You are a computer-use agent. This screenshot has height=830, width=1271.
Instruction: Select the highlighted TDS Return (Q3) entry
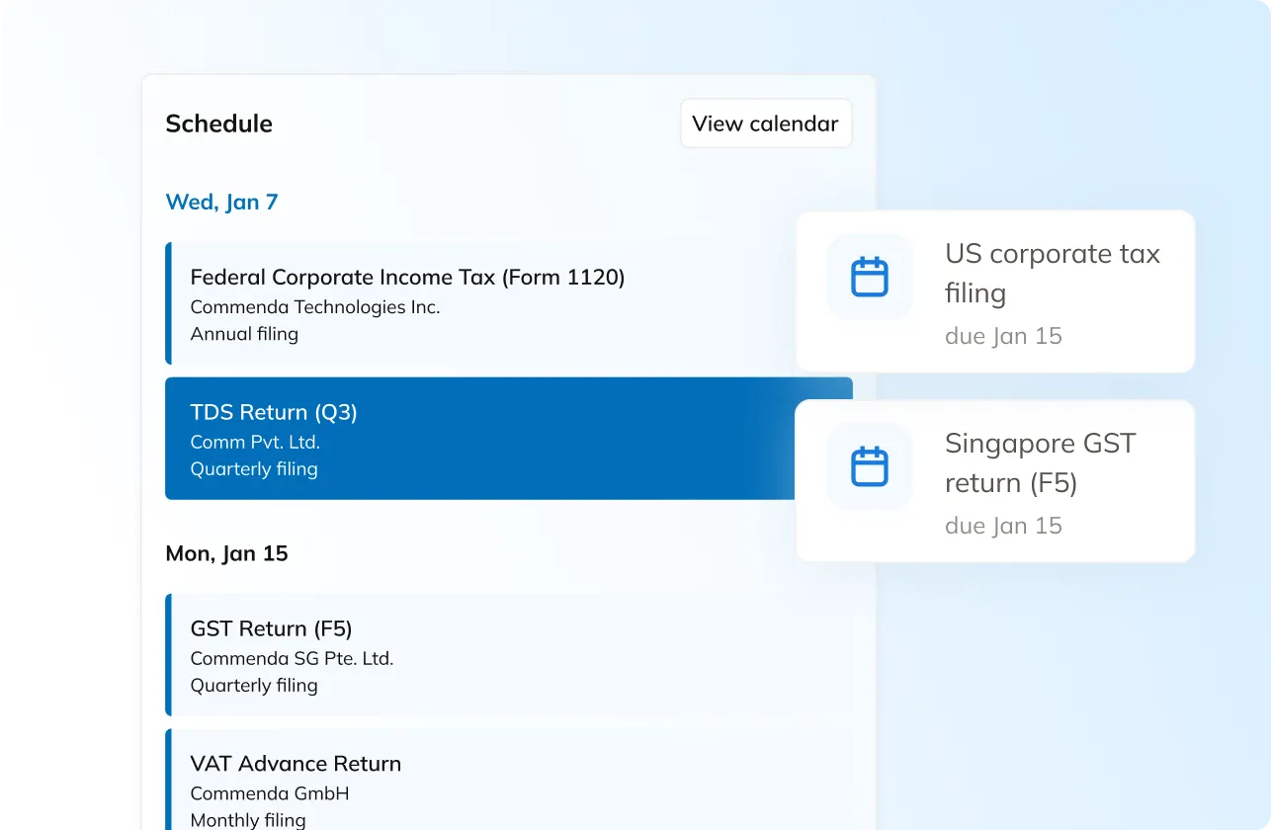273,412
